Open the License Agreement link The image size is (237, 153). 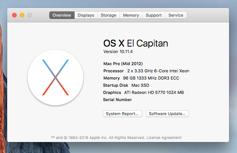pos(164,137)
